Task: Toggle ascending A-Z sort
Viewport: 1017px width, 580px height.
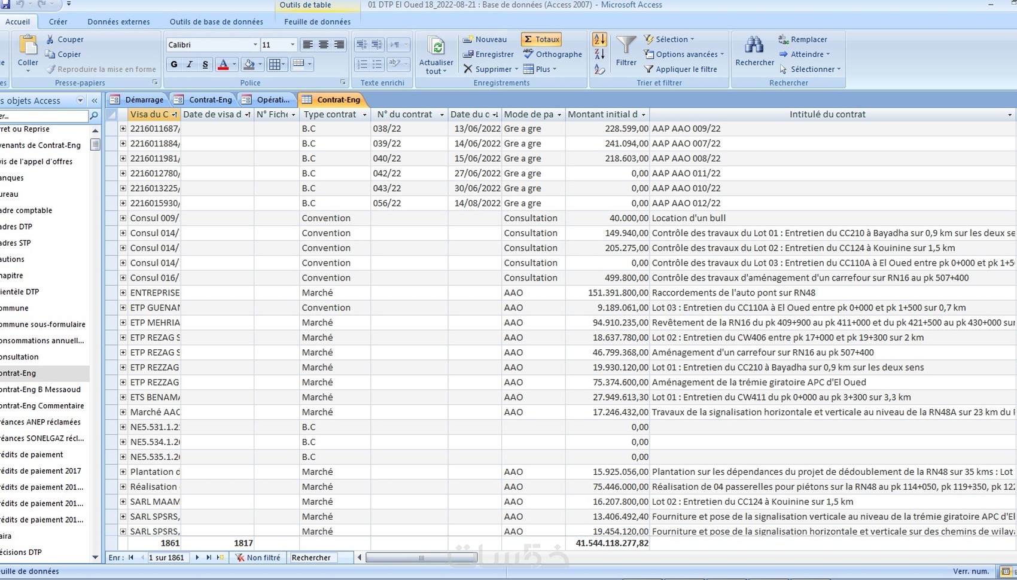Action: point(599,39)
